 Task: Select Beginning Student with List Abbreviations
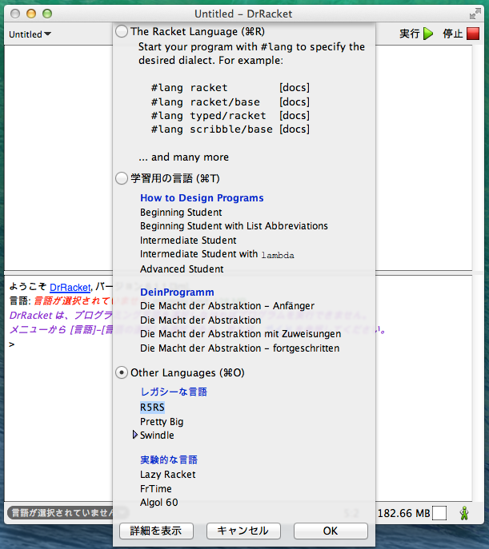234,226
